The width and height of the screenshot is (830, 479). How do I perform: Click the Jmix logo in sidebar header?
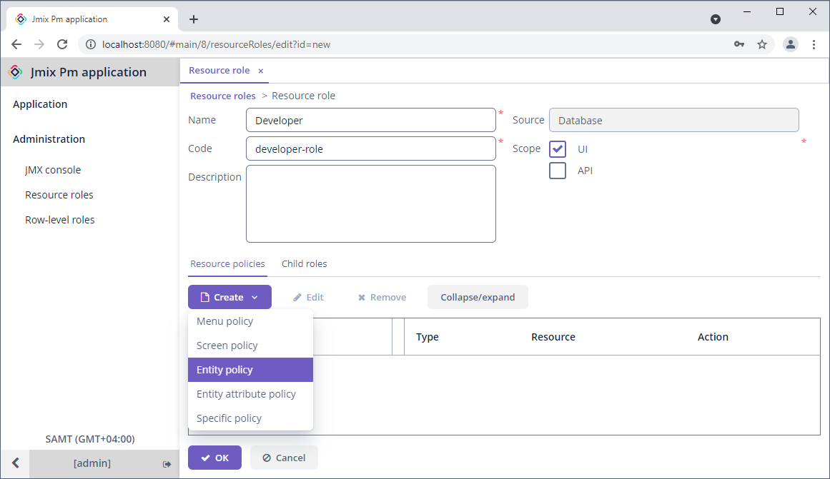(x=15, y=72)
